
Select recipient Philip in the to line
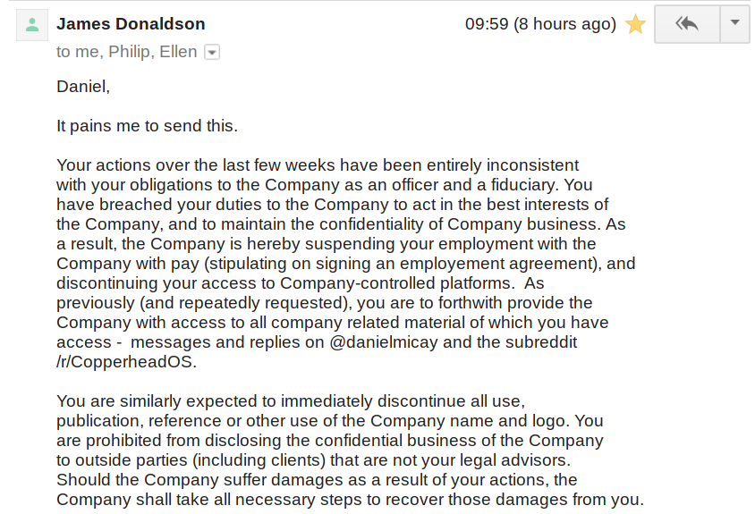pyautogui.click(x=130, y=52)
